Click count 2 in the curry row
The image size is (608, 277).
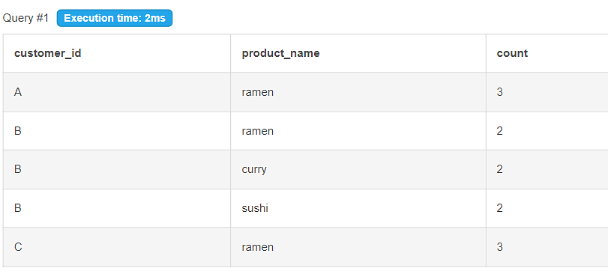[x=547, y=170]
